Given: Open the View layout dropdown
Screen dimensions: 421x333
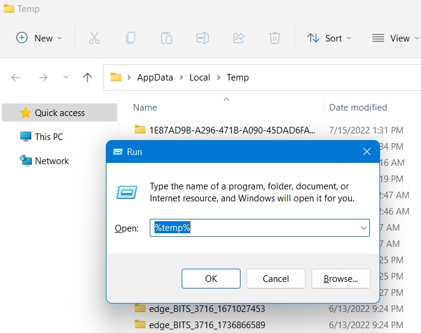Looking at the screenshot, I should [395, 38].
